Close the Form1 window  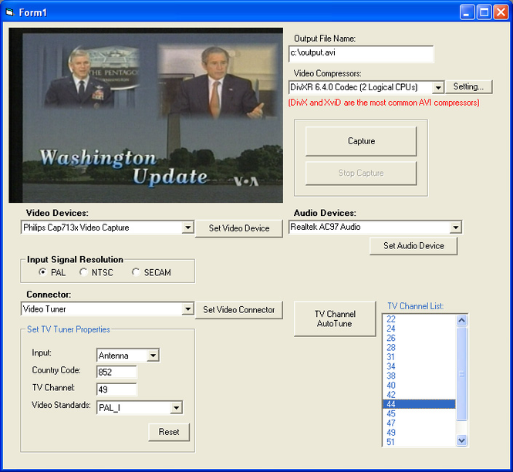(x=501, y=12)
